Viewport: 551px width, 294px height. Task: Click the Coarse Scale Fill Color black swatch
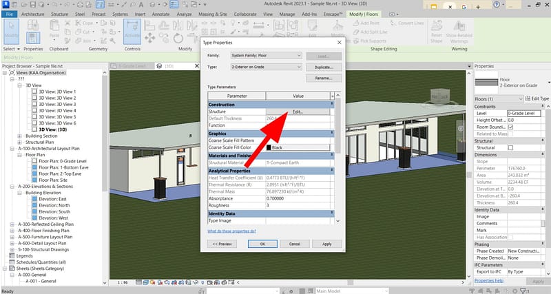pos(269,148)
